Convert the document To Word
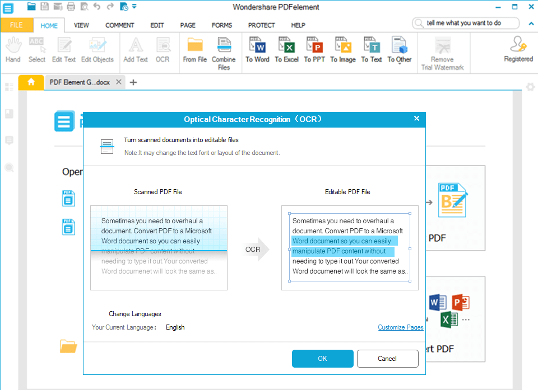 point(257,50)
